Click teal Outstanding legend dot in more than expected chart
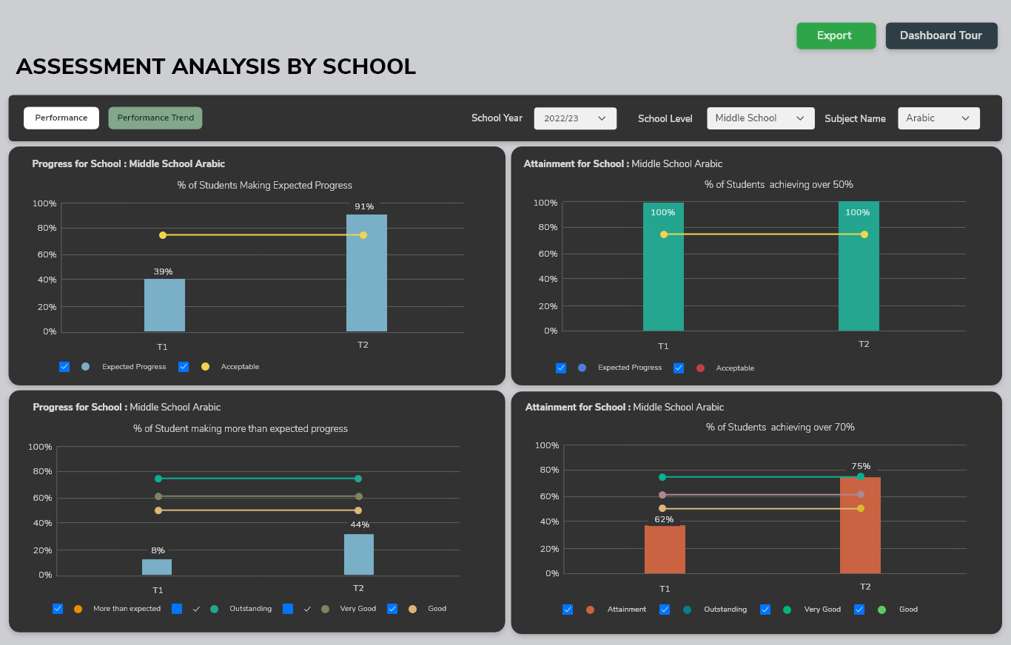Image resolution: width=1011 pixels, height=645 pixels. [215, 609]
